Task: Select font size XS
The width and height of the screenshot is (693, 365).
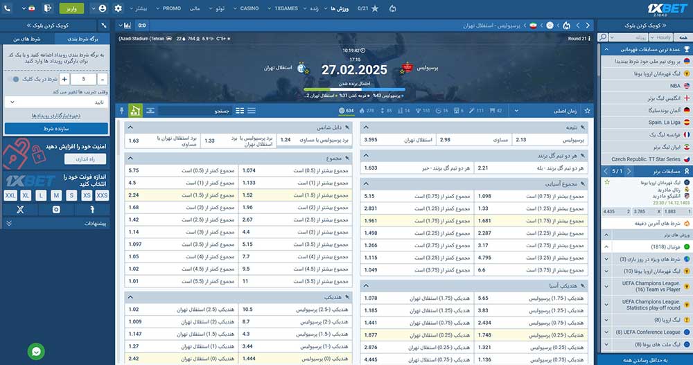Action: [x=87, y=195]
